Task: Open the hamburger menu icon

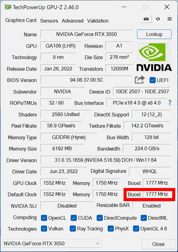Action: [x=169, y=19]
